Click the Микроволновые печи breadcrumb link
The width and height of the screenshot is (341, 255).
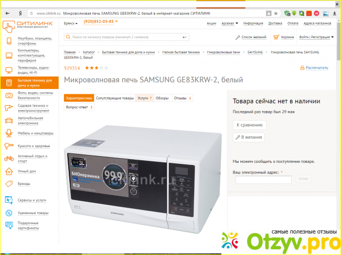pyautogui.click(x=223, y=52)
